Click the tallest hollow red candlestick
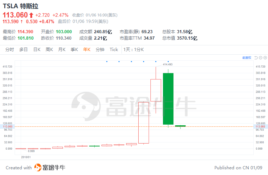The image size is (268, 175). pos(144,123)
